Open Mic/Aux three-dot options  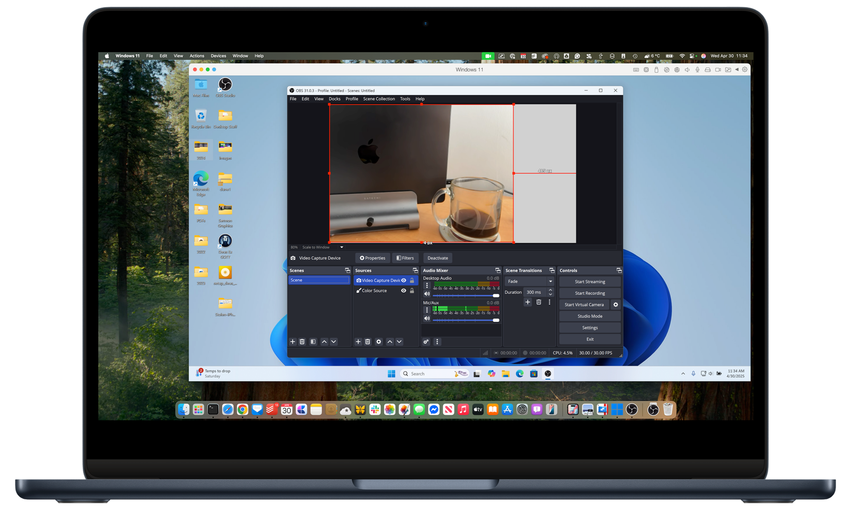tap(427, 310)
